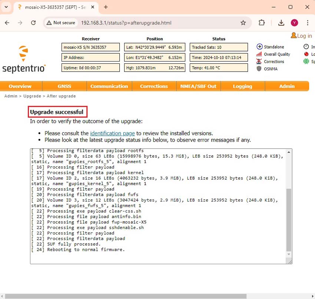Open the browser Extensions icon

262,23
